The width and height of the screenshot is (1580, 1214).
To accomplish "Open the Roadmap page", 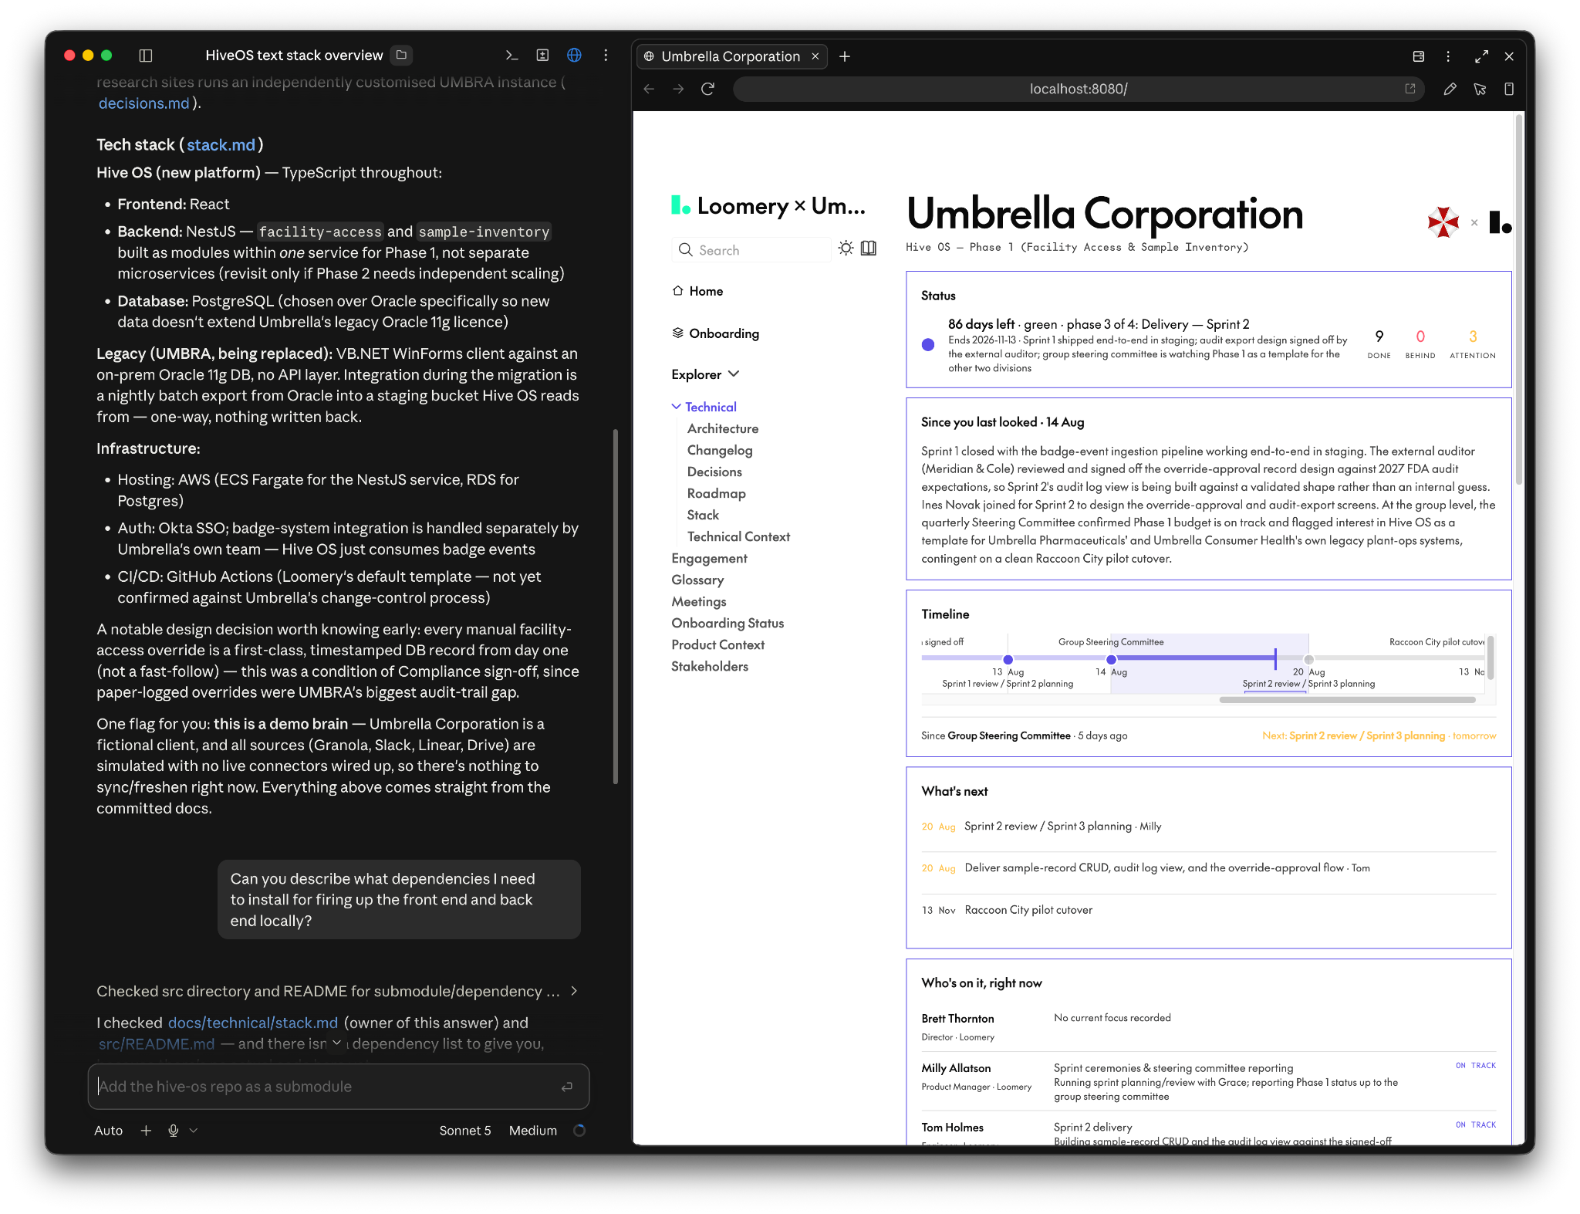I will point(717,493).
